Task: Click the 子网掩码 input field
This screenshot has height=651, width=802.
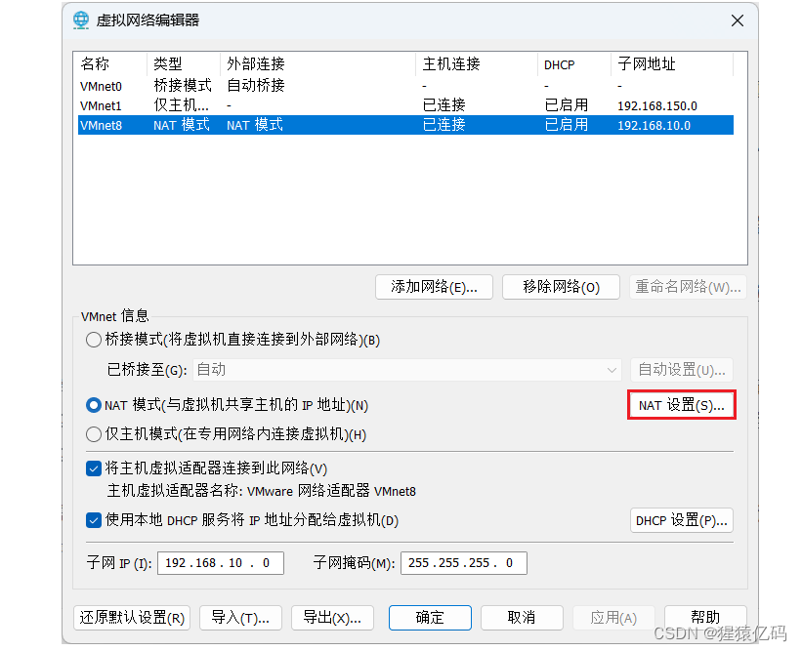Action: pos(464,563)
